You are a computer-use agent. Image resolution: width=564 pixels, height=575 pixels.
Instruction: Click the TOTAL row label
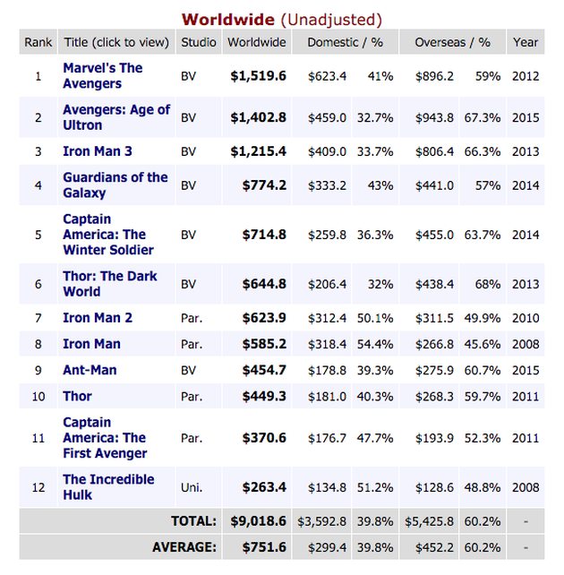[x=193, y=520]
